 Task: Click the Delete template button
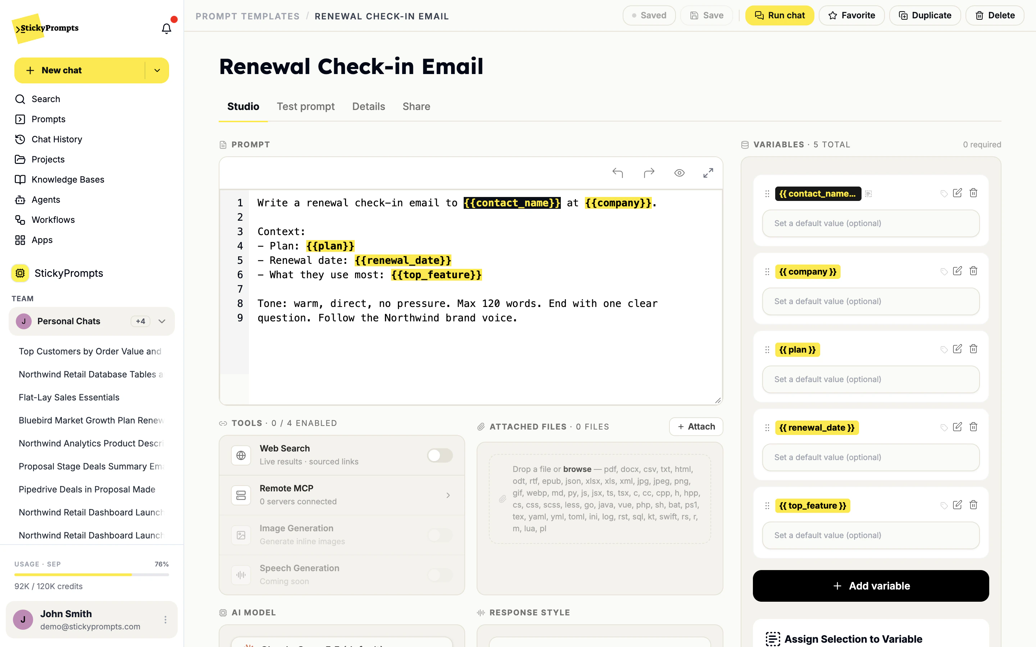pos(995,15)
